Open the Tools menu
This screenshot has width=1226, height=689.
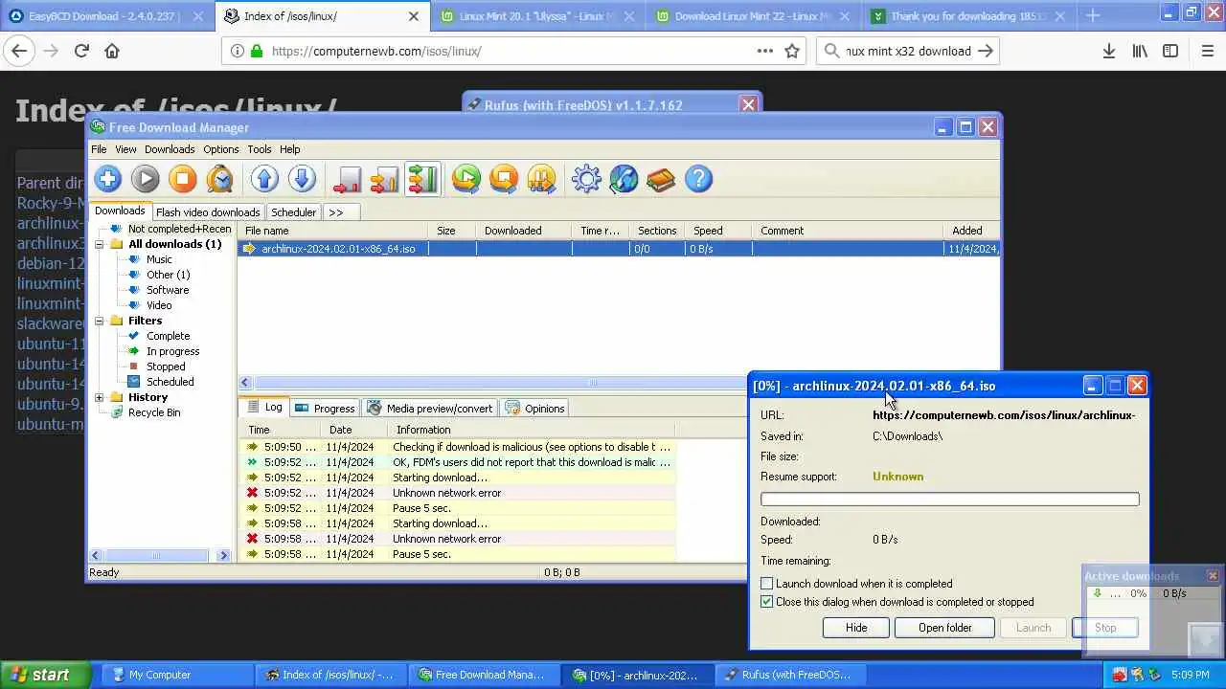pyautogui.click(x=260, y=149)
